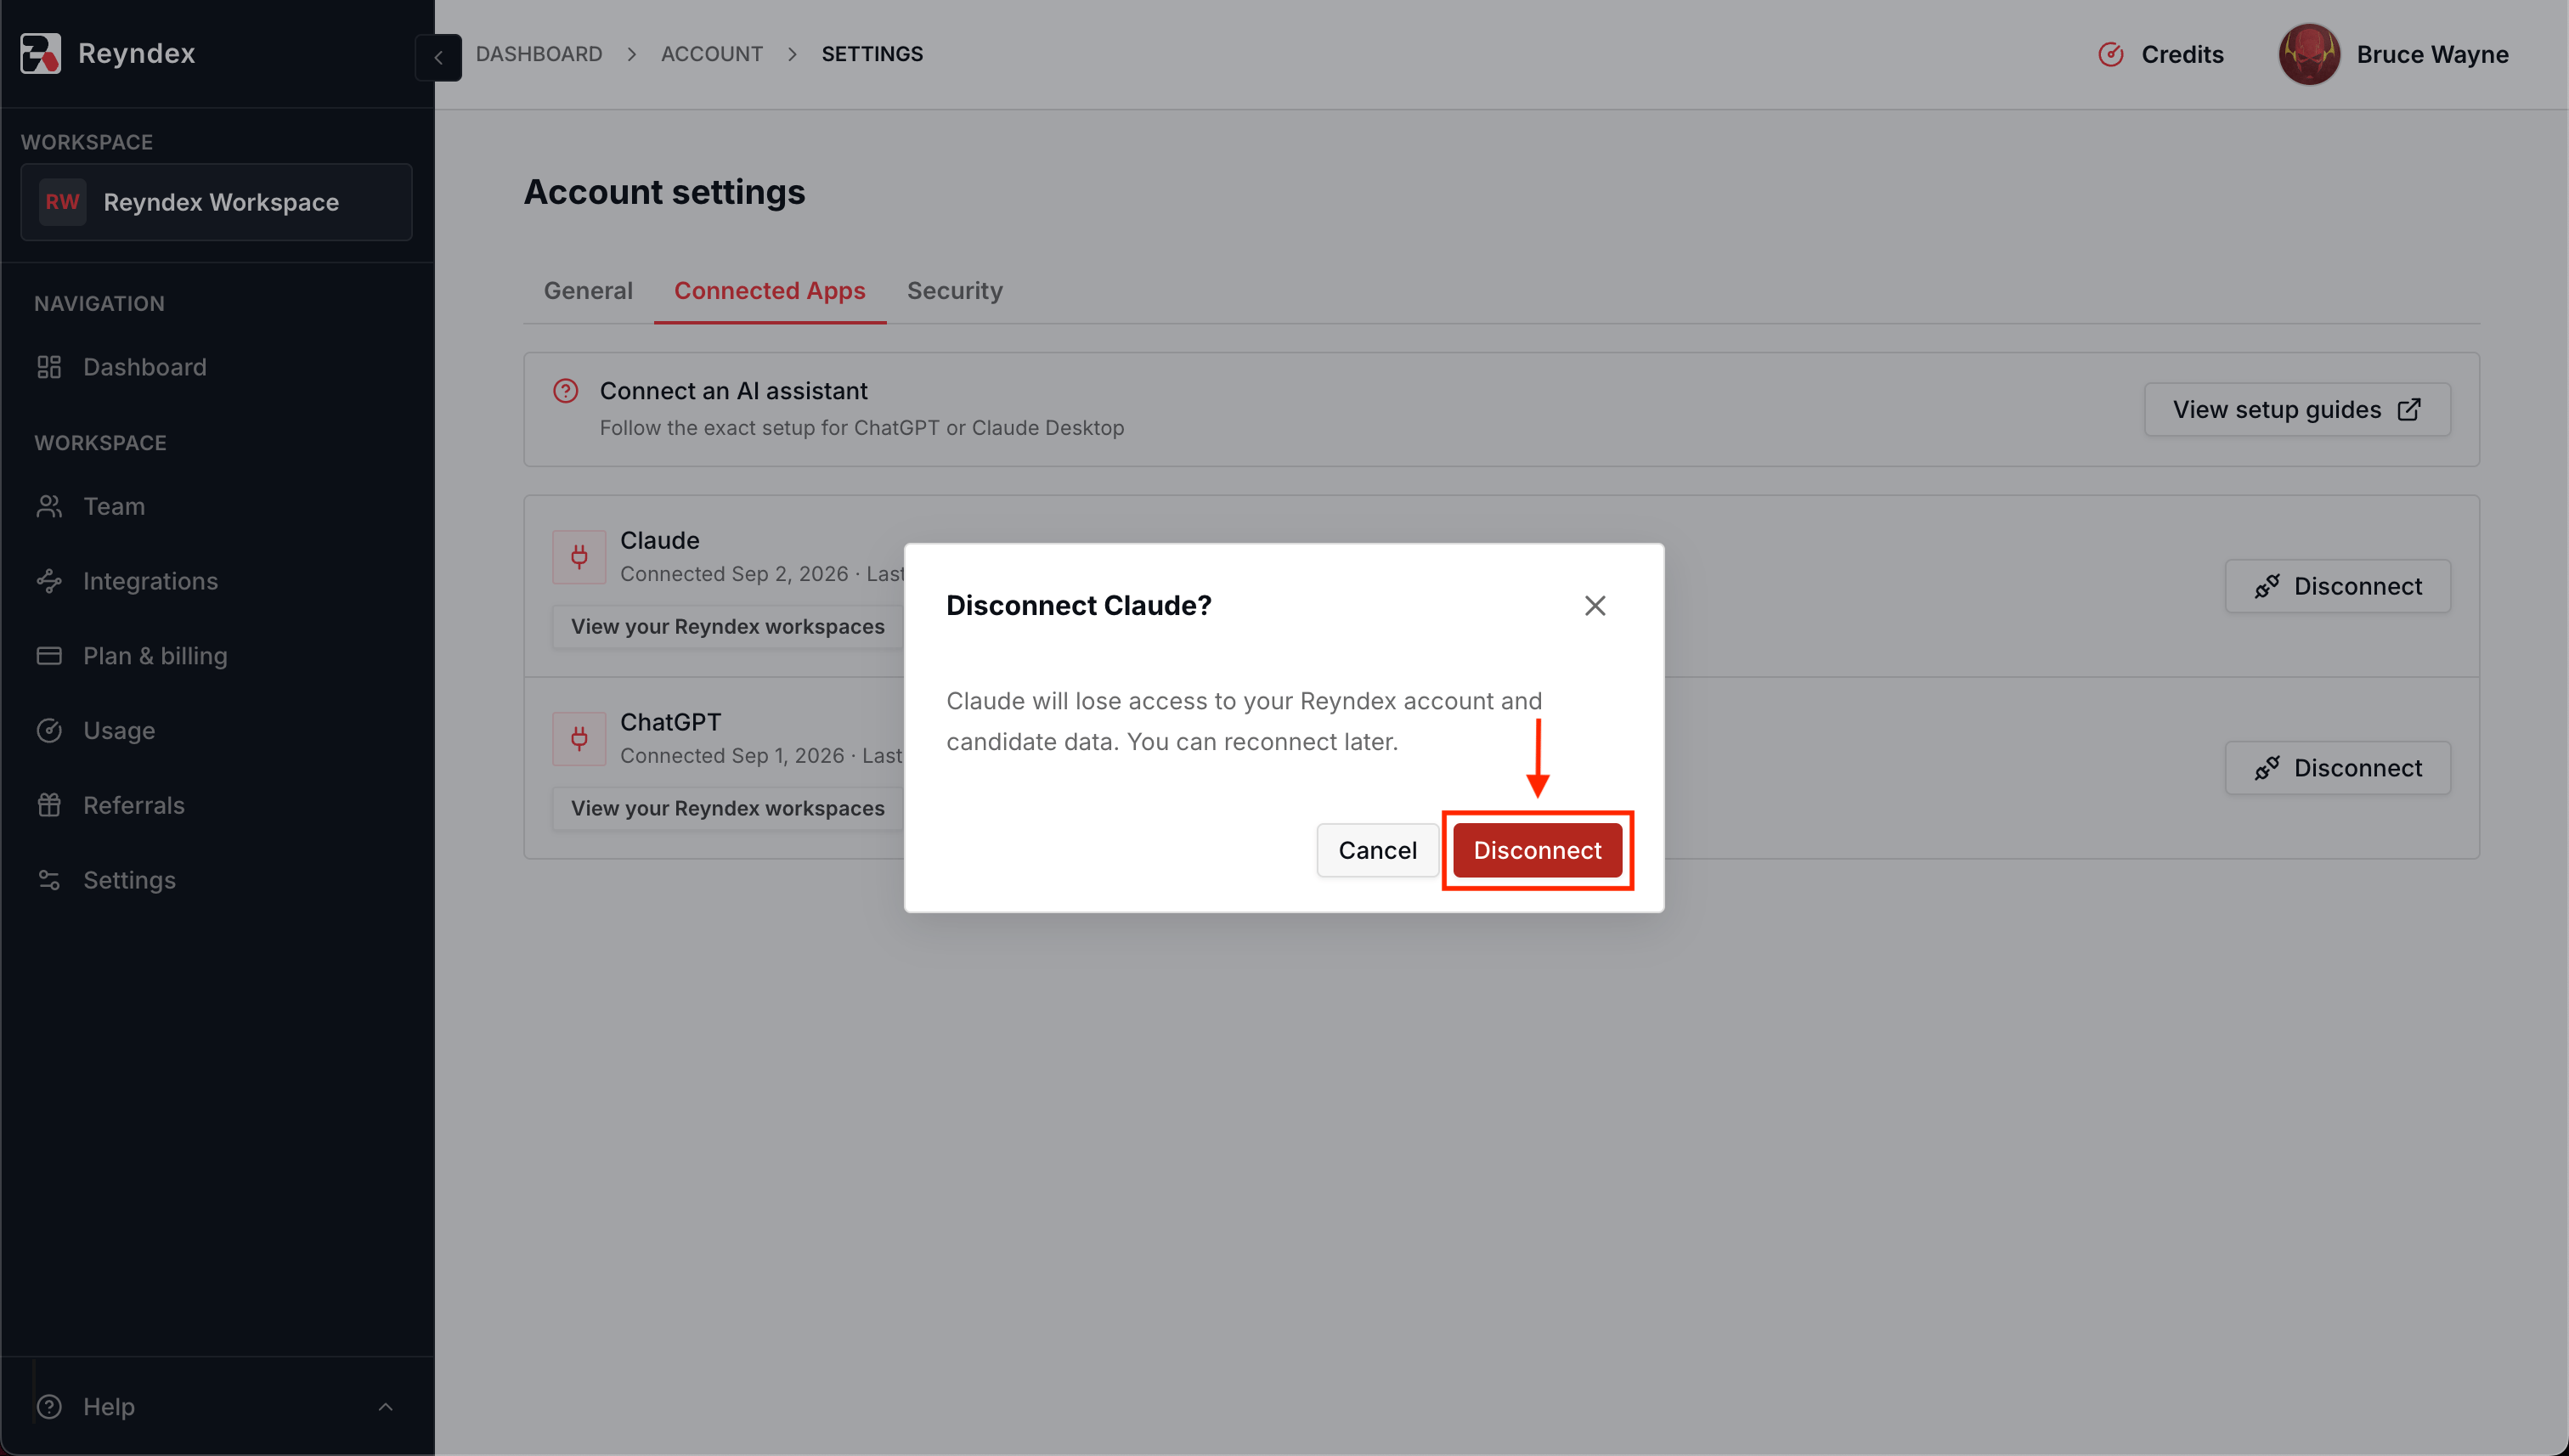
Task: Click Disconnect text in the Claude row
Action: pyautogui.click(x=2357, y=586)
